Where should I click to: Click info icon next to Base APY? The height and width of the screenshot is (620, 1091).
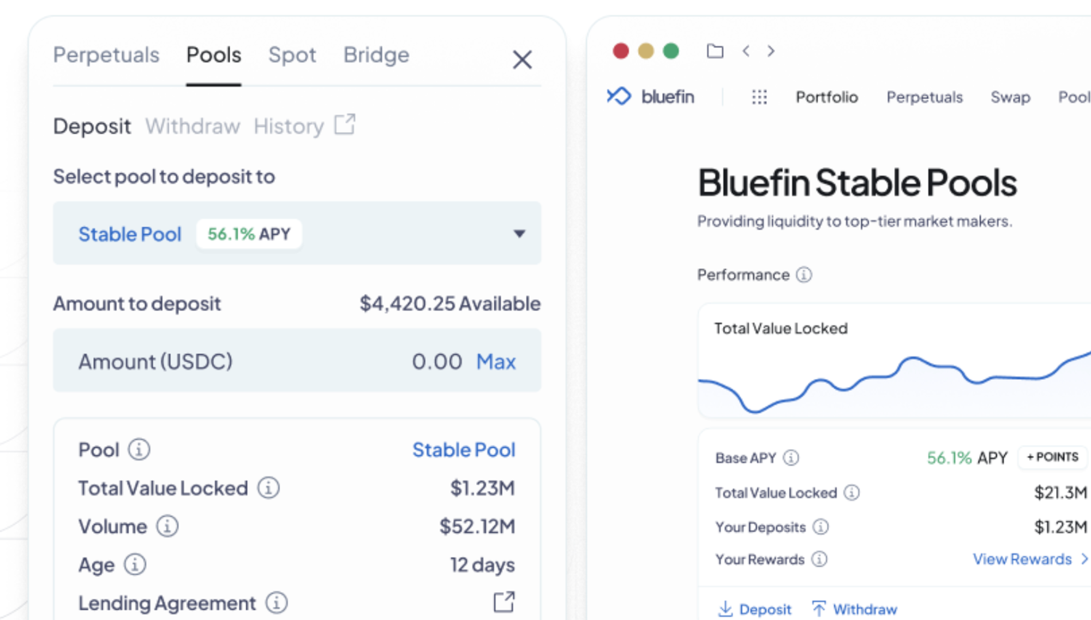point(791,457)
